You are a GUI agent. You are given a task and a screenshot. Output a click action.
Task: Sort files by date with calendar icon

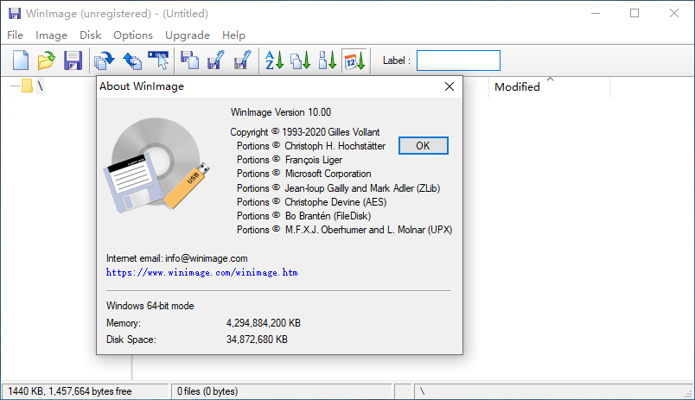(354, 60)
